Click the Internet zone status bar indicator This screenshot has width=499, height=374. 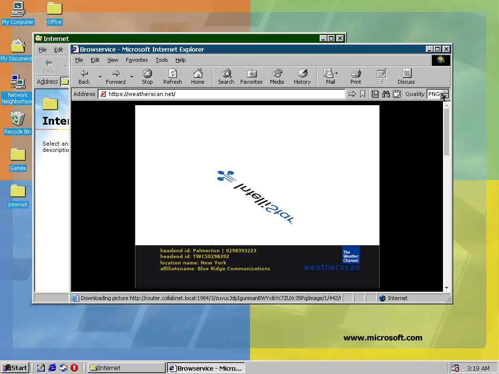(x=393, y=298)
